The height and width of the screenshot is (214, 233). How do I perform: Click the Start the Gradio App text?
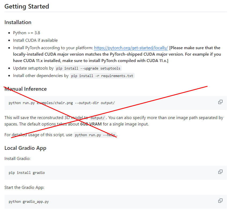coord(24,187)
